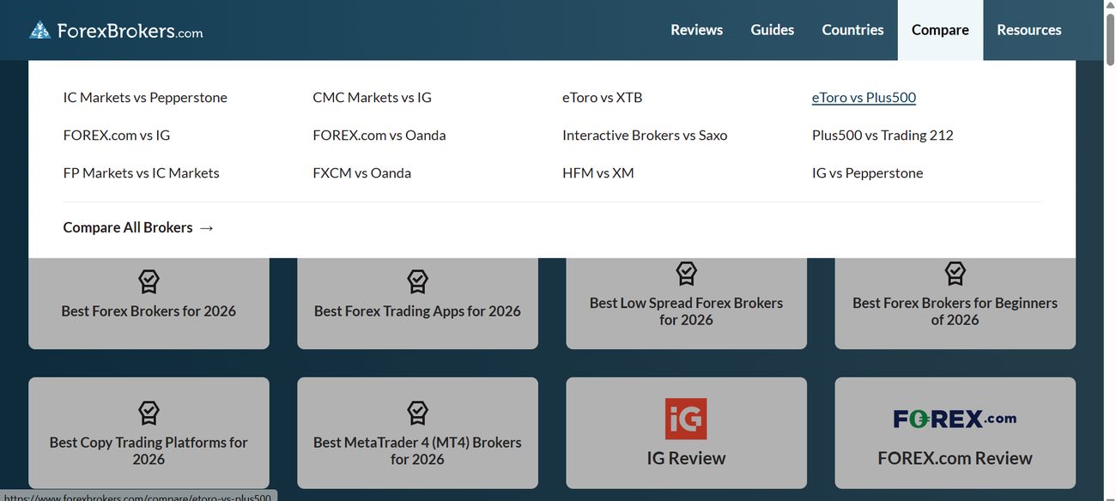Open the IG Review title
The image size is (1116, 501).
point(686,458)
